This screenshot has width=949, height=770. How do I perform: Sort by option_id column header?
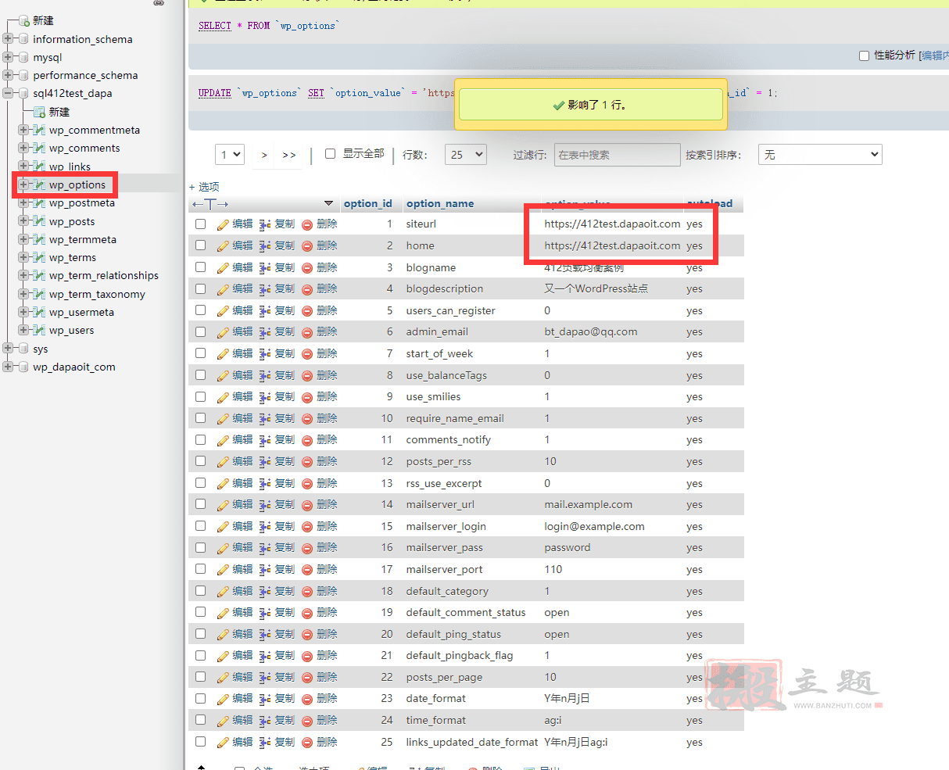click(x=367, y=203)
